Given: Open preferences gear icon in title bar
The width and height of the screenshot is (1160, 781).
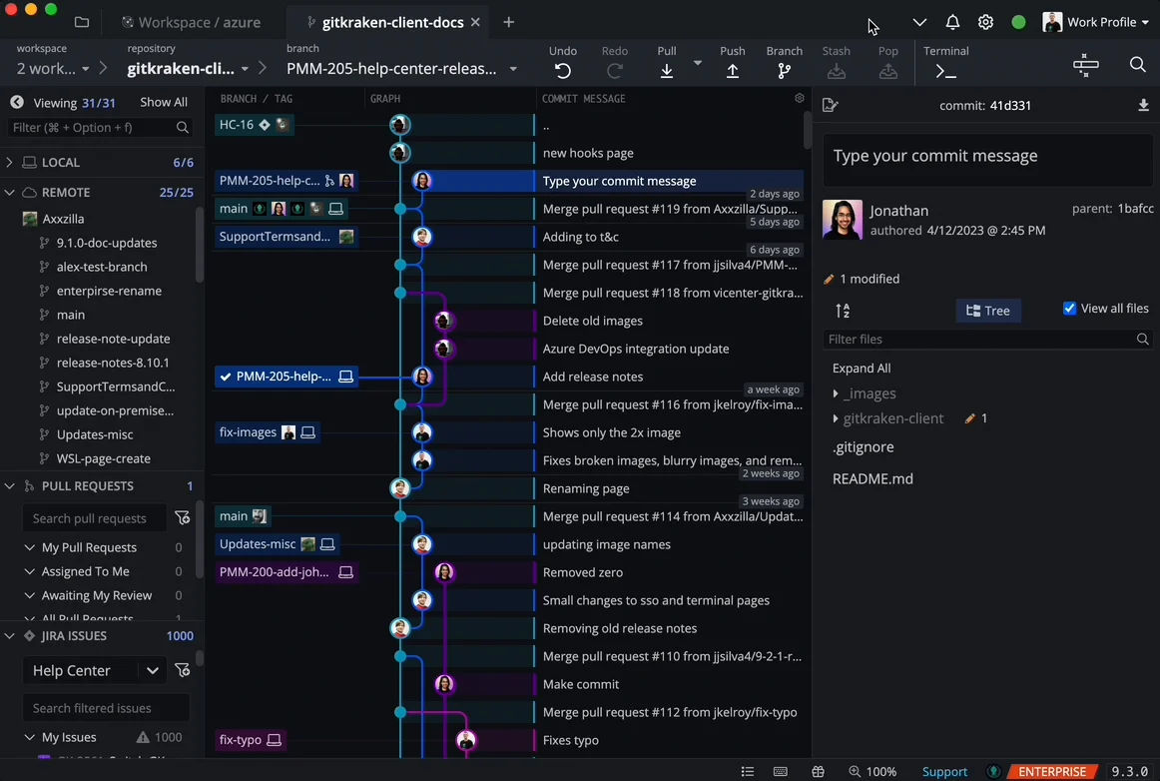Looking at the screenshot, I should [985, 22].
